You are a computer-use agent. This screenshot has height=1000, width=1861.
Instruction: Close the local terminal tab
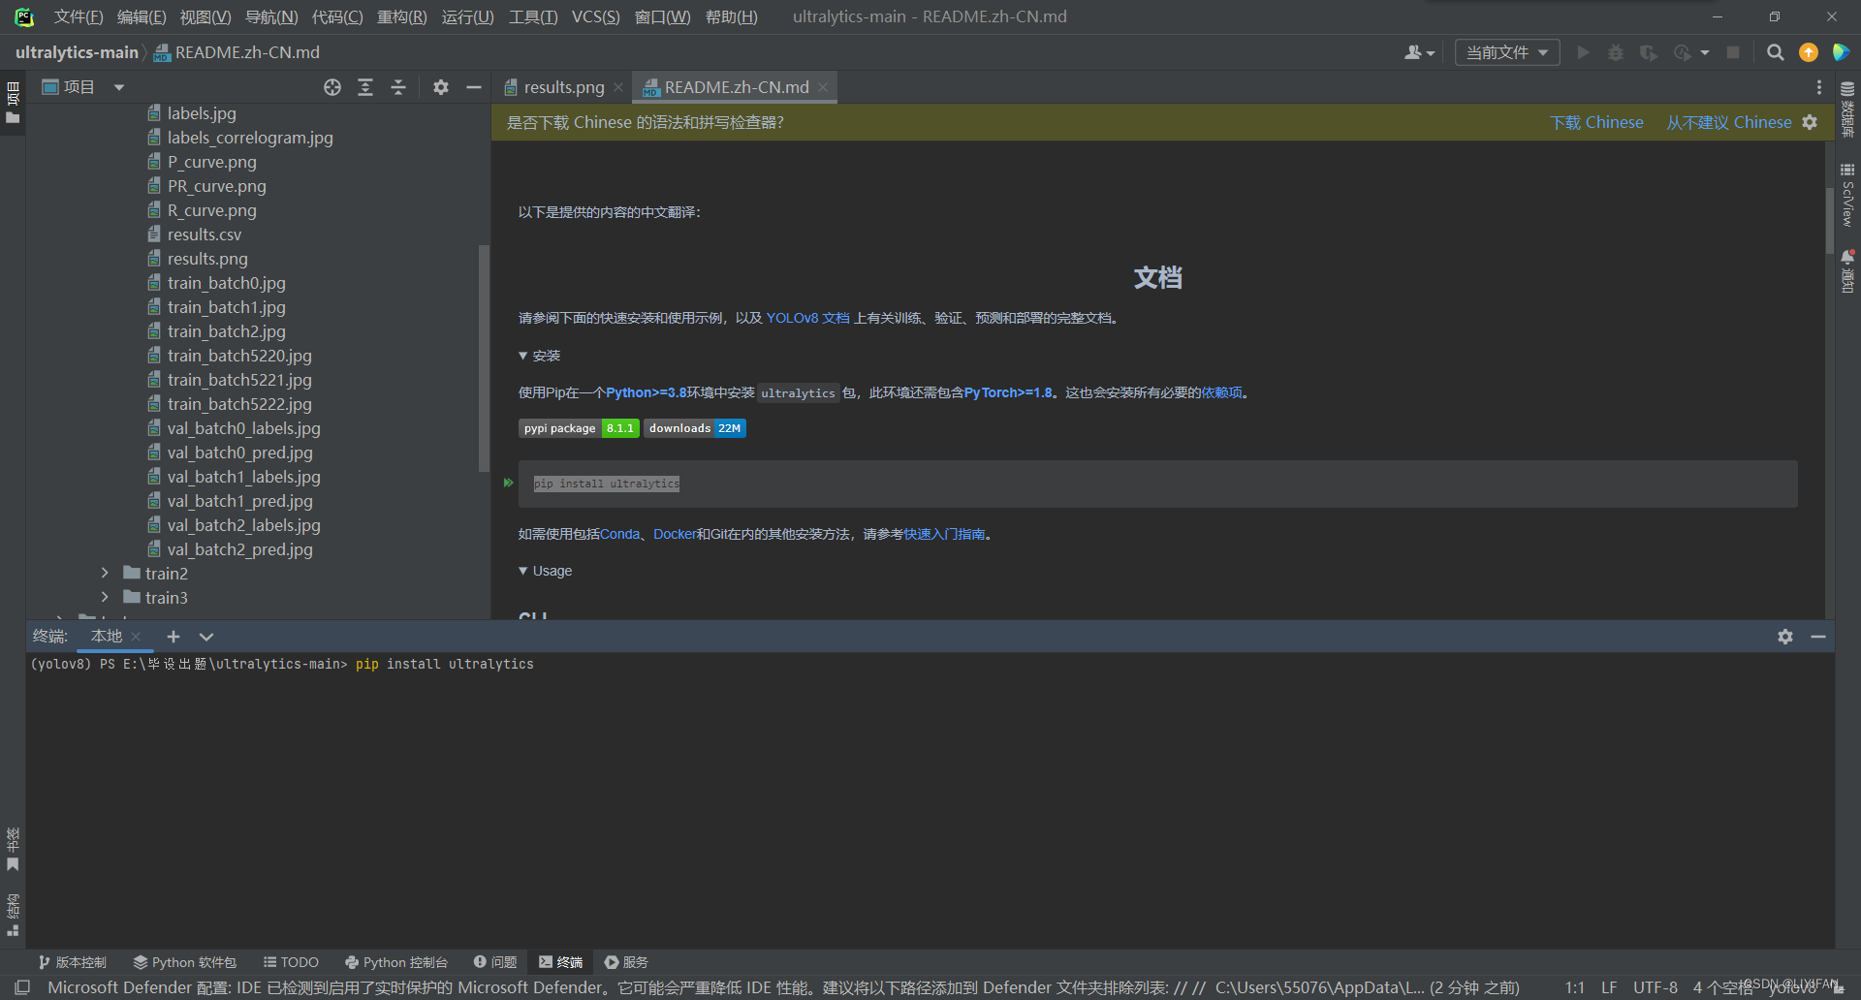click(x=136, y=637)
